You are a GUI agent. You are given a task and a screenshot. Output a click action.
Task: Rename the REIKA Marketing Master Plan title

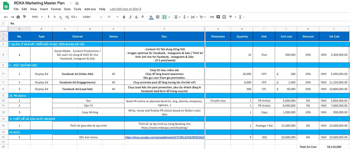pos(40,3)
